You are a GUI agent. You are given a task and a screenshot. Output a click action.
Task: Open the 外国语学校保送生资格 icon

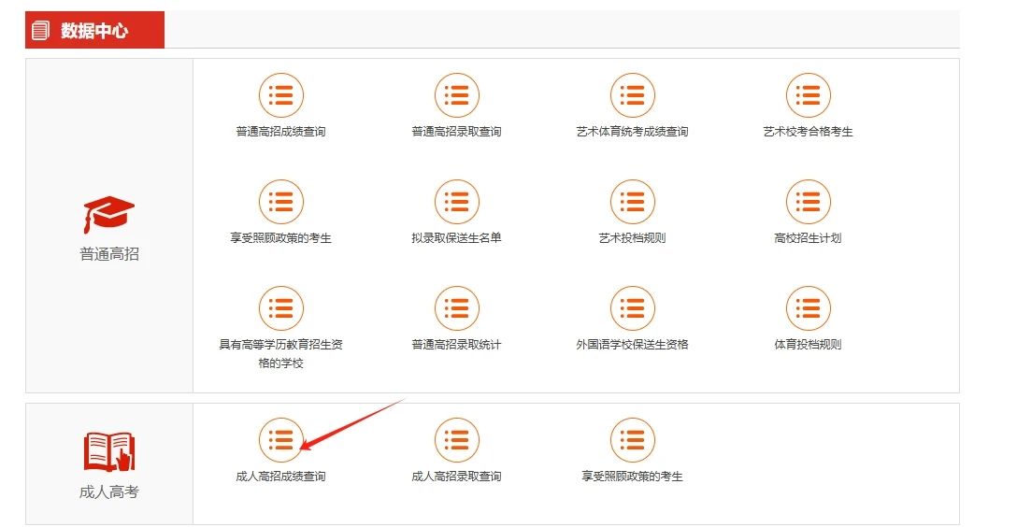(x=633, y=308)
